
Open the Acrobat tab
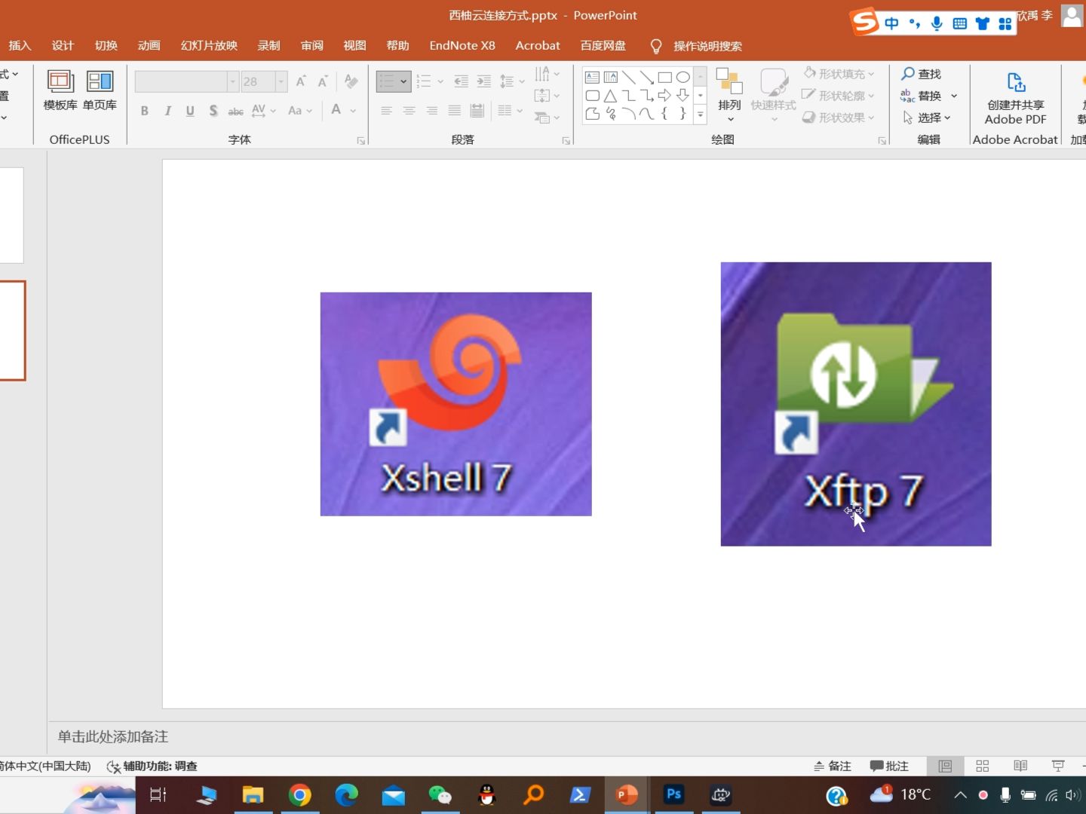coord(538,45)
